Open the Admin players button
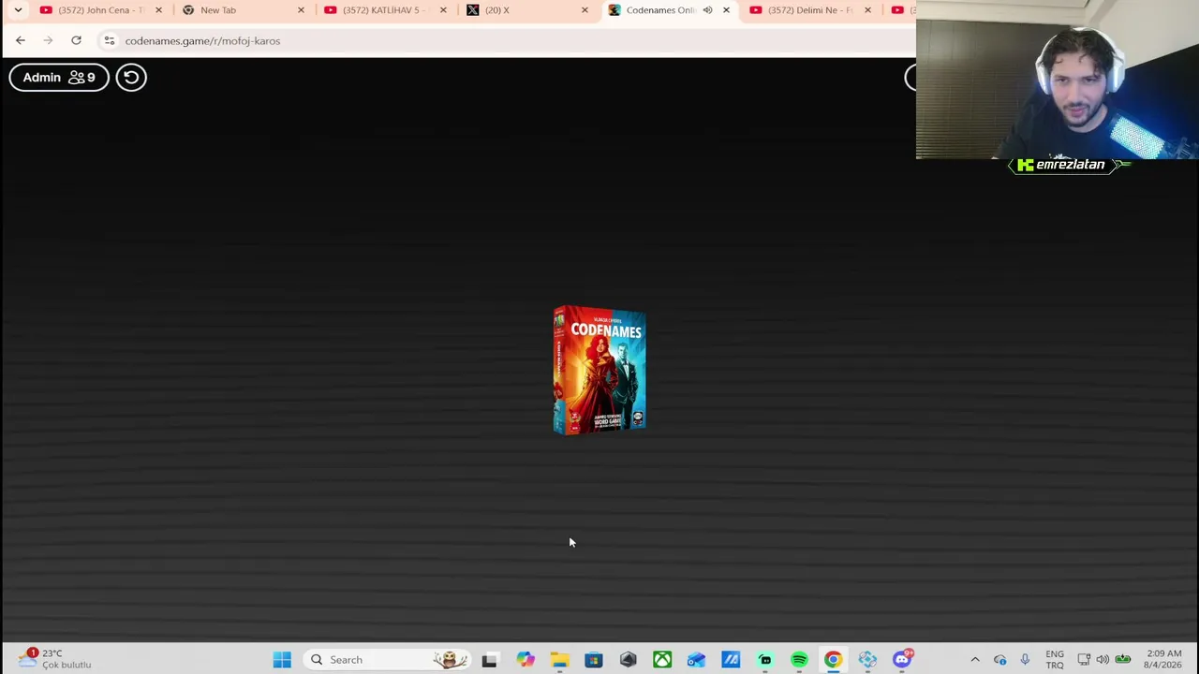The width and height of the screenshot is (1199, 674). (59, 78)
